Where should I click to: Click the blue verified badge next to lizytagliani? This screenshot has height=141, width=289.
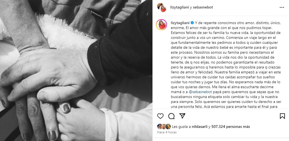[192, 23]
